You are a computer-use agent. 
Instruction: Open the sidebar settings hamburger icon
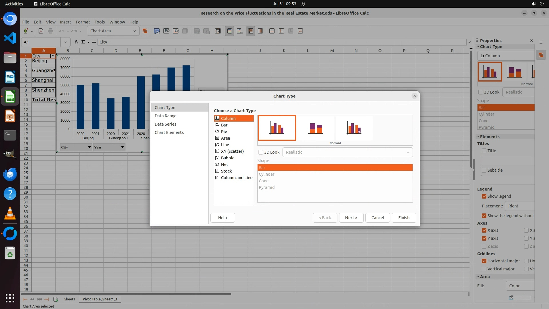pyautogui.click(x=541, y=42)
